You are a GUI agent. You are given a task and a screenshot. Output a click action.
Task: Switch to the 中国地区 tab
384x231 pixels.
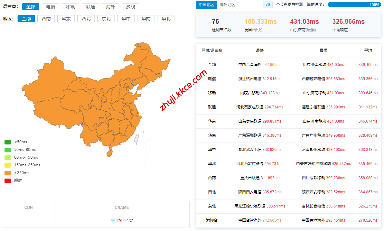tap(207, 5)
